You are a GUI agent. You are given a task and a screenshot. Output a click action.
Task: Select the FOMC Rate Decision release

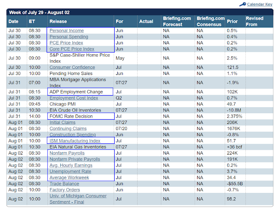click(x=71, y=116)
